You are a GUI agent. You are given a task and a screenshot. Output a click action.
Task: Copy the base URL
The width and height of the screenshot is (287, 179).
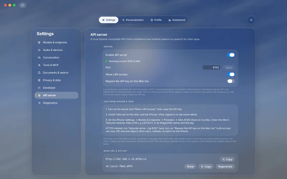click(x=227, y=159)
